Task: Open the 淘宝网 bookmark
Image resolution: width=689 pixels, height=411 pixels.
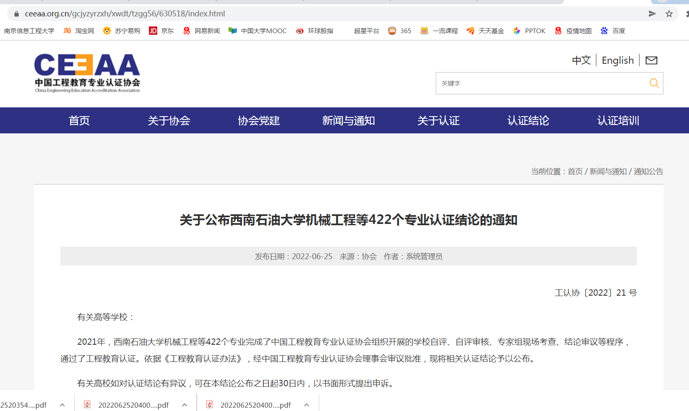Action: [79, 31]
